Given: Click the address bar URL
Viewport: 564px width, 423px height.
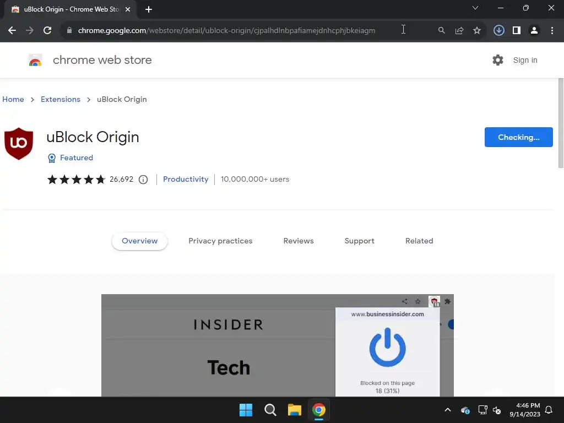Looking at the screenshot, I should tap(226, 31).
